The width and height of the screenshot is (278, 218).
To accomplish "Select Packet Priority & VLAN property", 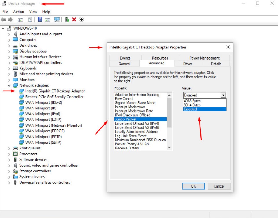I will (140, 144).
